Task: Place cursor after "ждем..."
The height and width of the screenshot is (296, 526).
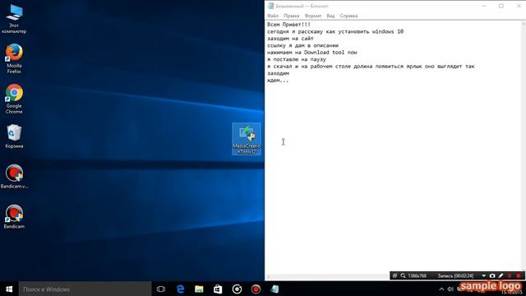Action: tap(289, 81)
